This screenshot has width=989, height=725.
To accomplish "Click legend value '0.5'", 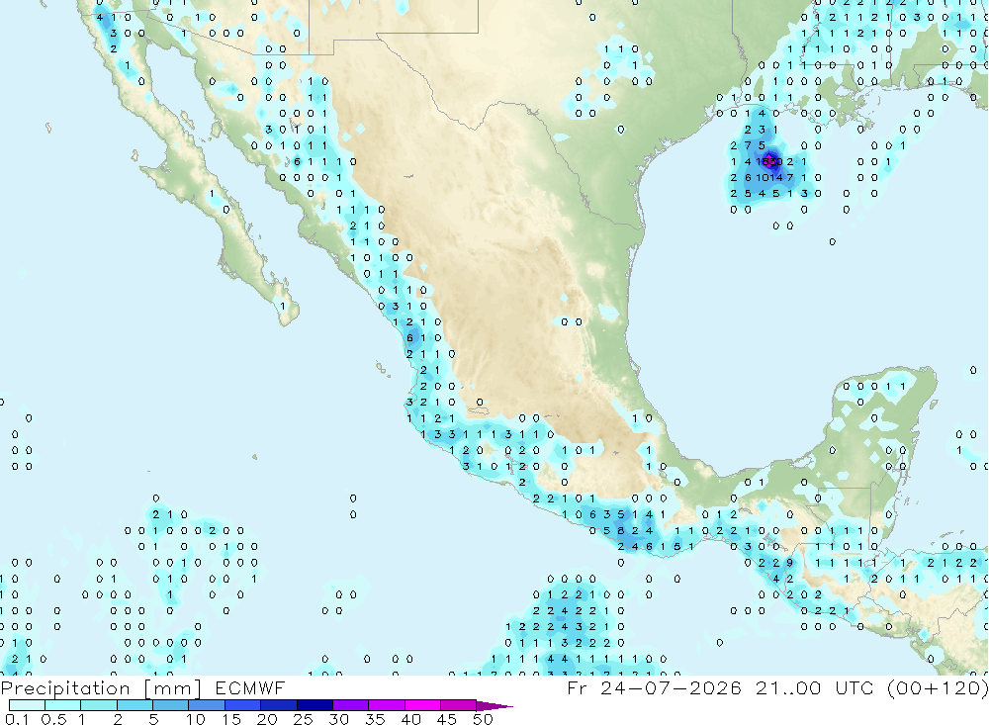I will click(x=53, y=719).
